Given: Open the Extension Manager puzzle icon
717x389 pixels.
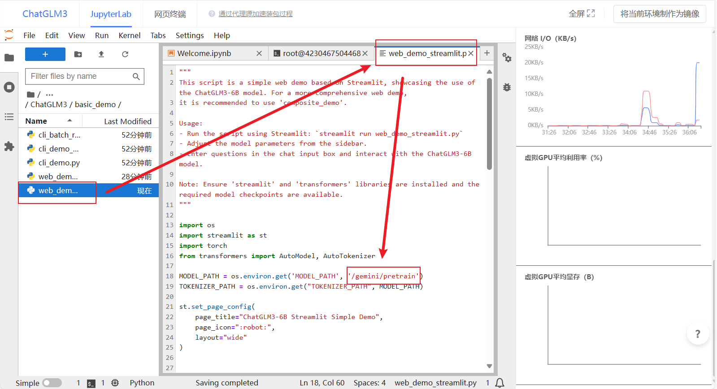Looking at the screenshot, I should click(9, 147).
